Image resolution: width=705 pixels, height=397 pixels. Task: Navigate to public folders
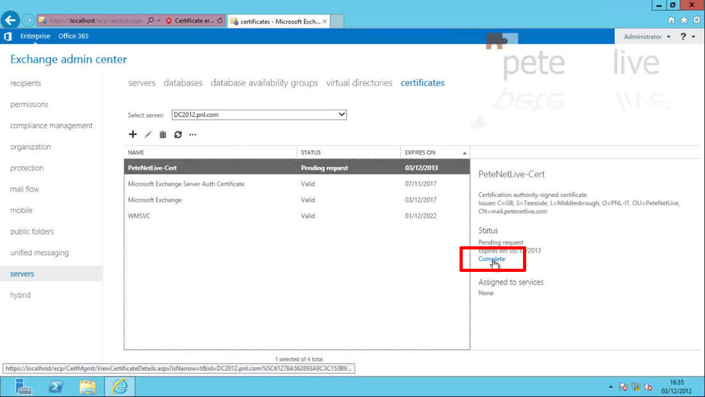coord(32,232)
